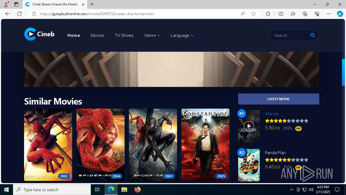
Task: Open Spider-Man 2007 poster
Action: 153,145
